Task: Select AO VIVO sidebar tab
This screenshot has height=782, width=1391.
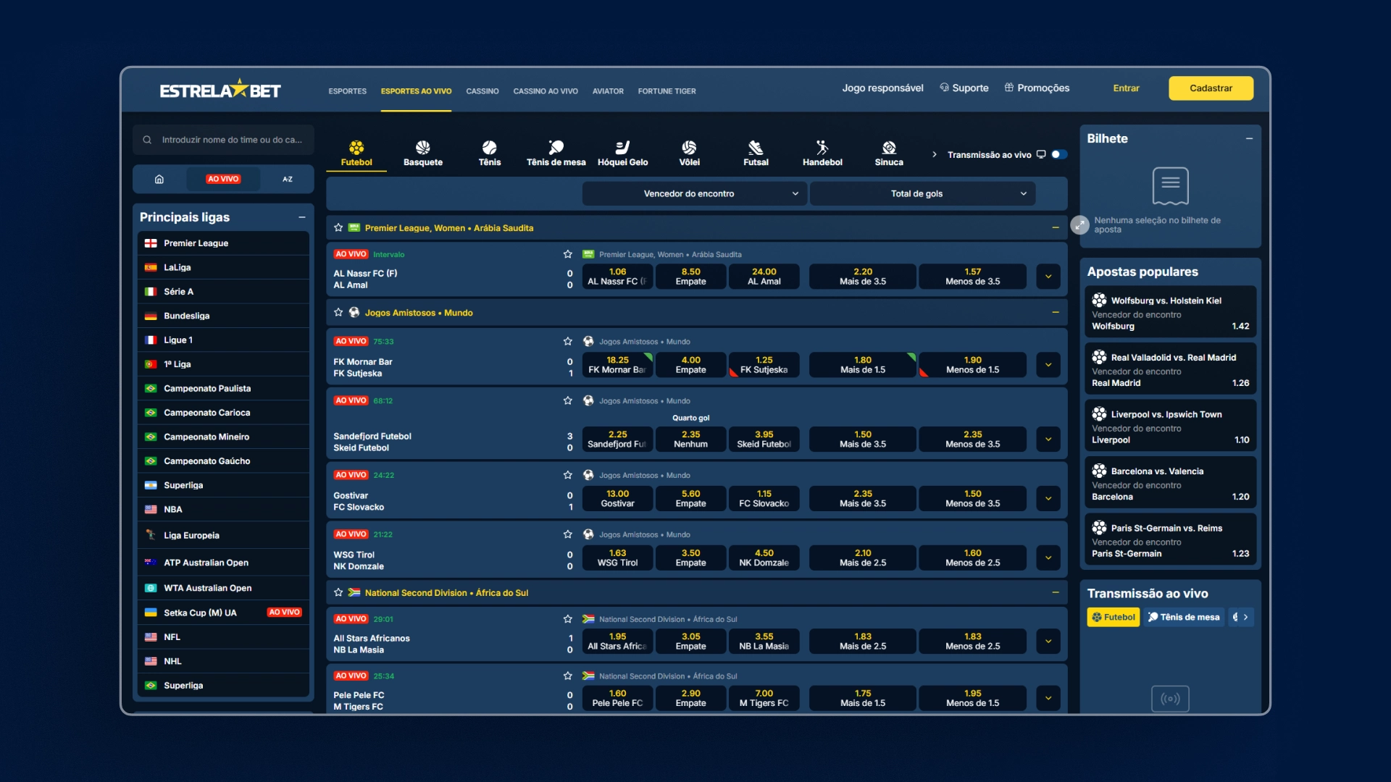Action: [223, 179]
